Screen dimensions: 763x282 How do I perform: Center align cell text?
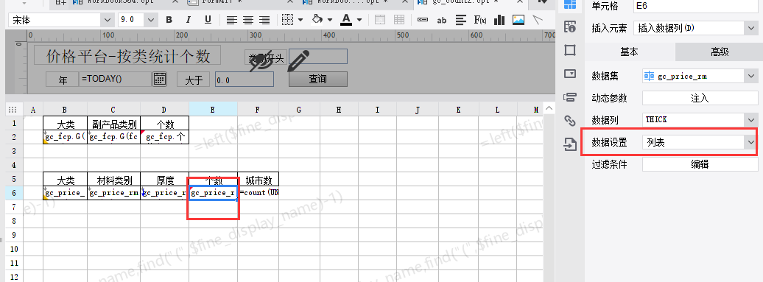coord(248,20)
